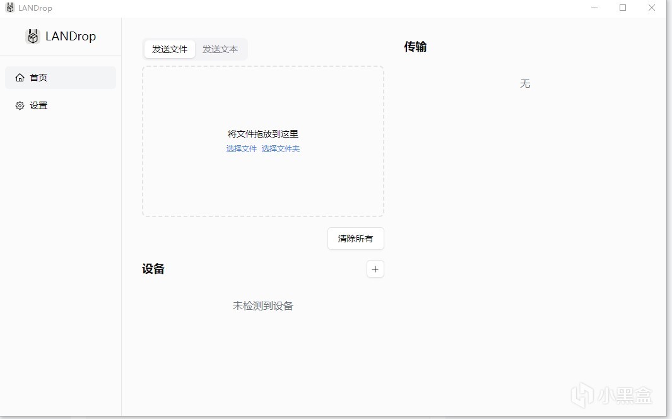Switch to the 发送文本 tab
Screen dimensions: 672x419
point(220,49)
